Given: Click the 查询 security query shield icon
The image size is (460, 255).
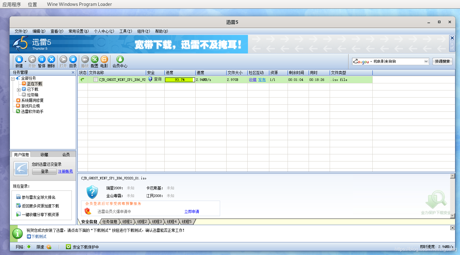Looking at the screenshot, I should tap(150, 79).
